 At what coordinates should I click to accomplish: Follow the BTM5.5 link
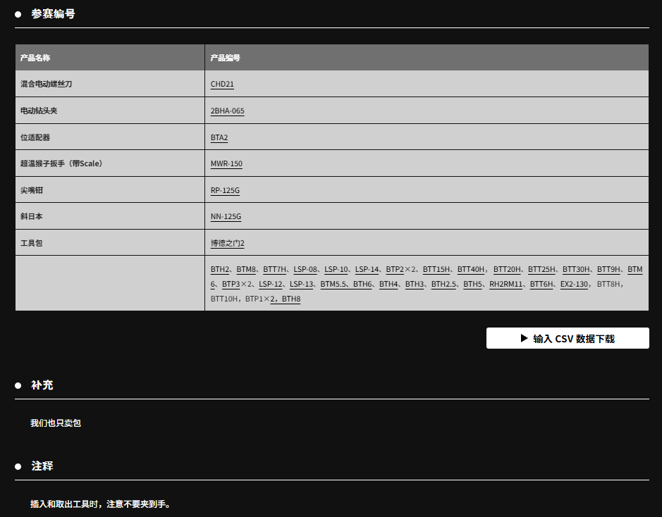[x=333, y=285]
